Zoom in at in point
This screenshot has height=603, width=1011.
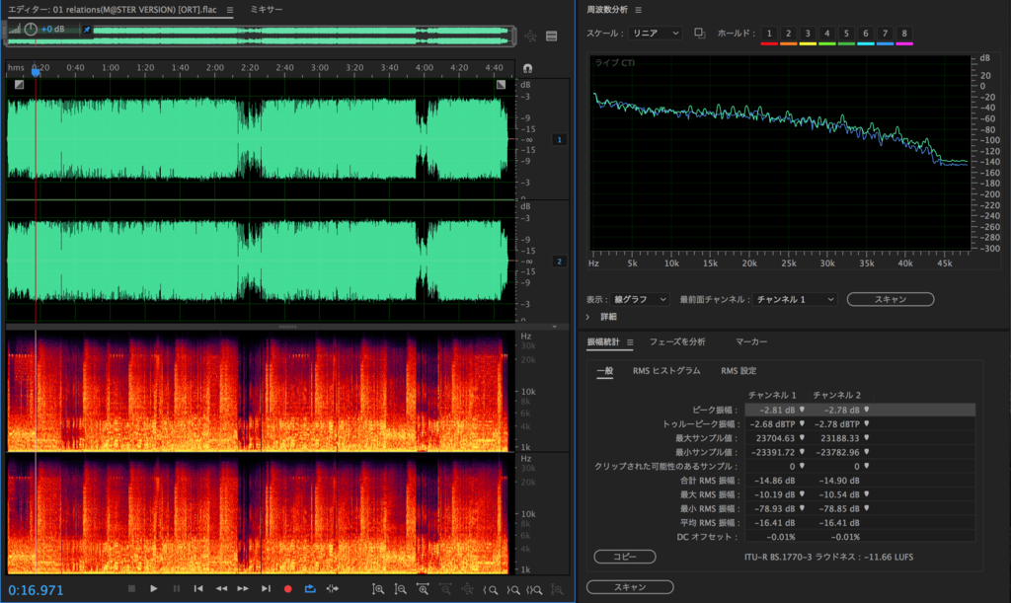[490, 589]
